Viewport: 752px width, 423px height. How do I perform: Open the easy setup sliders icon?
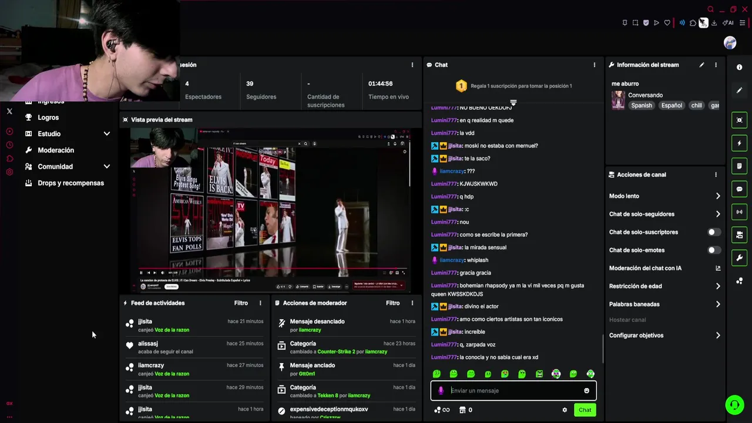pyautogui.click(x=742, y=23)
